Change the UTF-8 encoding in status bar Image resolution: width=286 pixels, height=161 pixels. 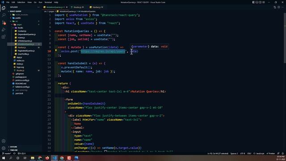pyautogui.click(x=242, y=153)
